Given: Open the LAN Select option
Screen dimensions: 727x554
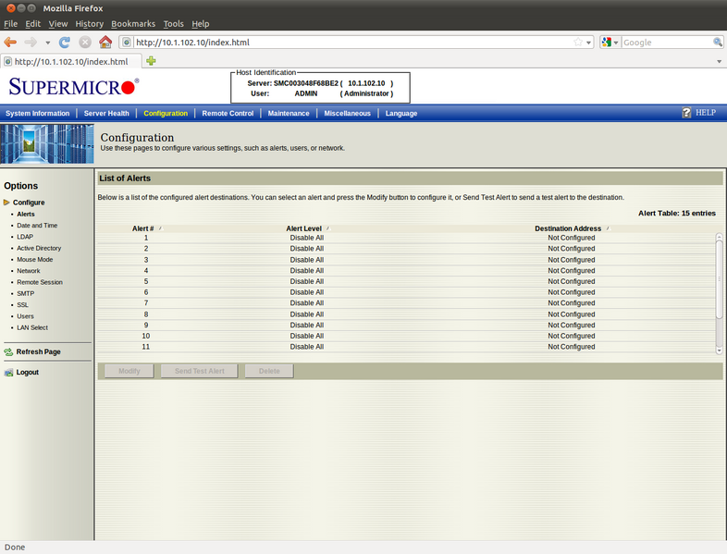Looking at the screenshot, I should [32, 327].
